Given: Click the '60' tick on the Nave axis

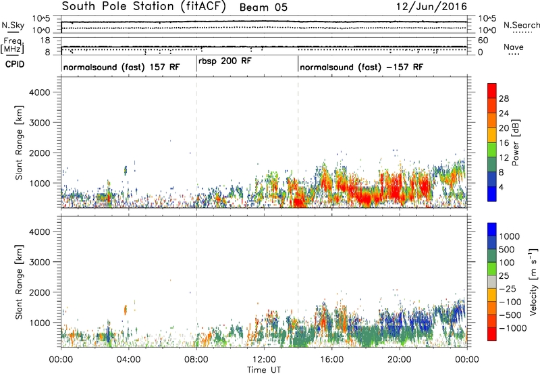Looking at the screenshot, I should click(483, 41).
